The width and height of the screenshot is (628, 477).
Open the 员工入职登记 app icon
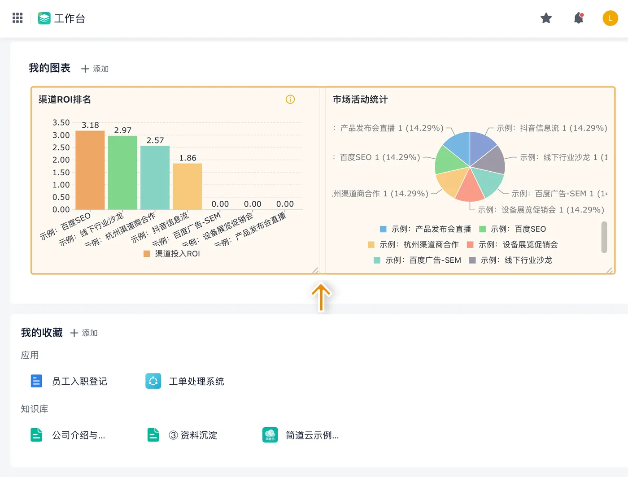coord(36,381)
